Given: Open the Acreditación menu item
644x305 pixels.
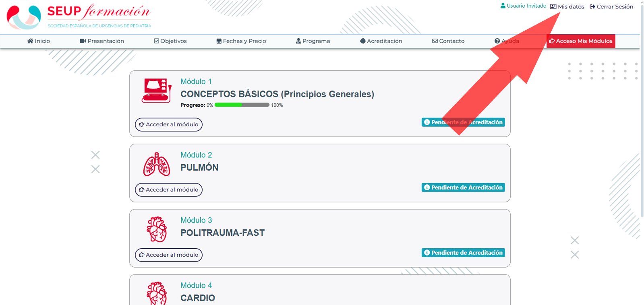Looking at the screenshot, I should point(381,41).
